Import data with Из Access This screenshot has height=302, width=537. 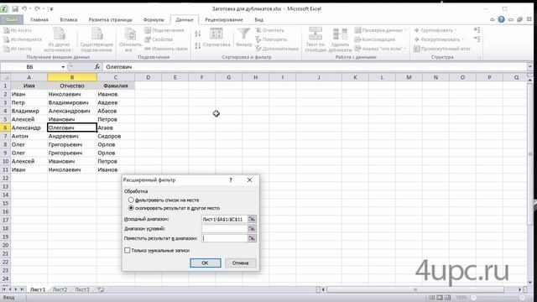tap(18, 30)
